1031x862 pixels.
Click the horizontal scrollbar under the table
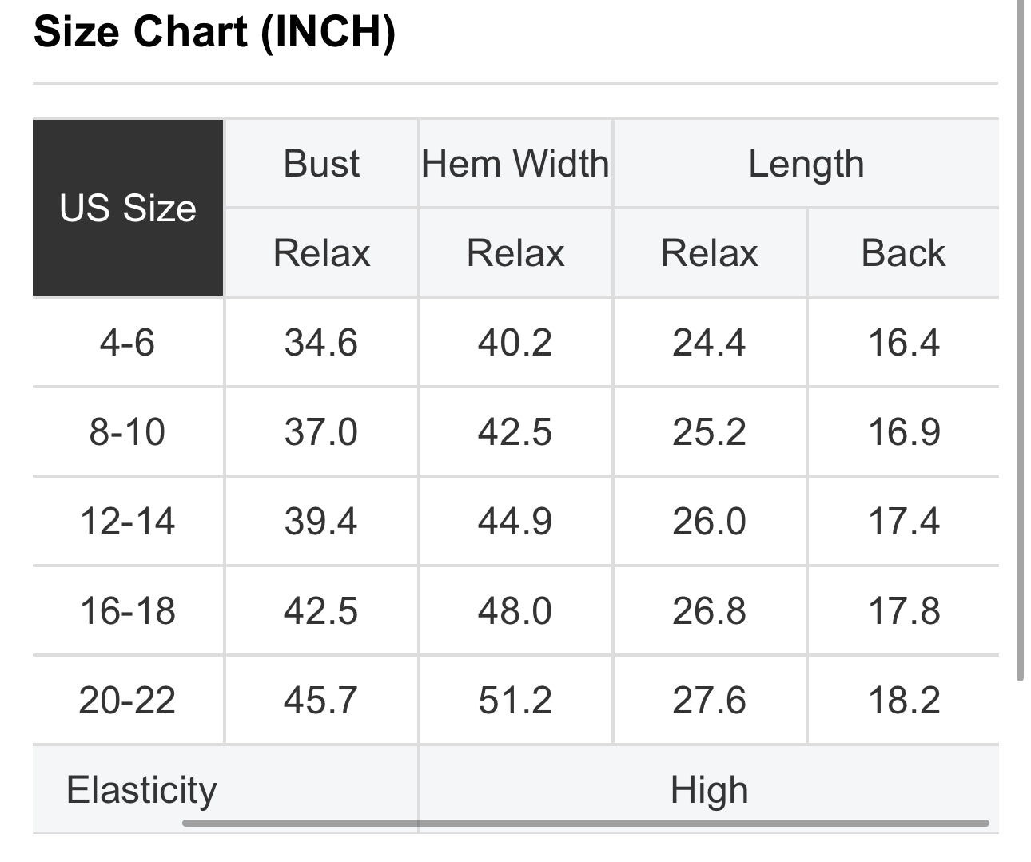(x=586, y=823)
